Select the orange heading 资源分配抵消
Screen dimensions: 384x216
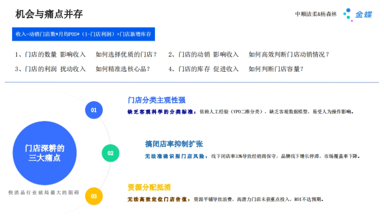tap(149, 188)
